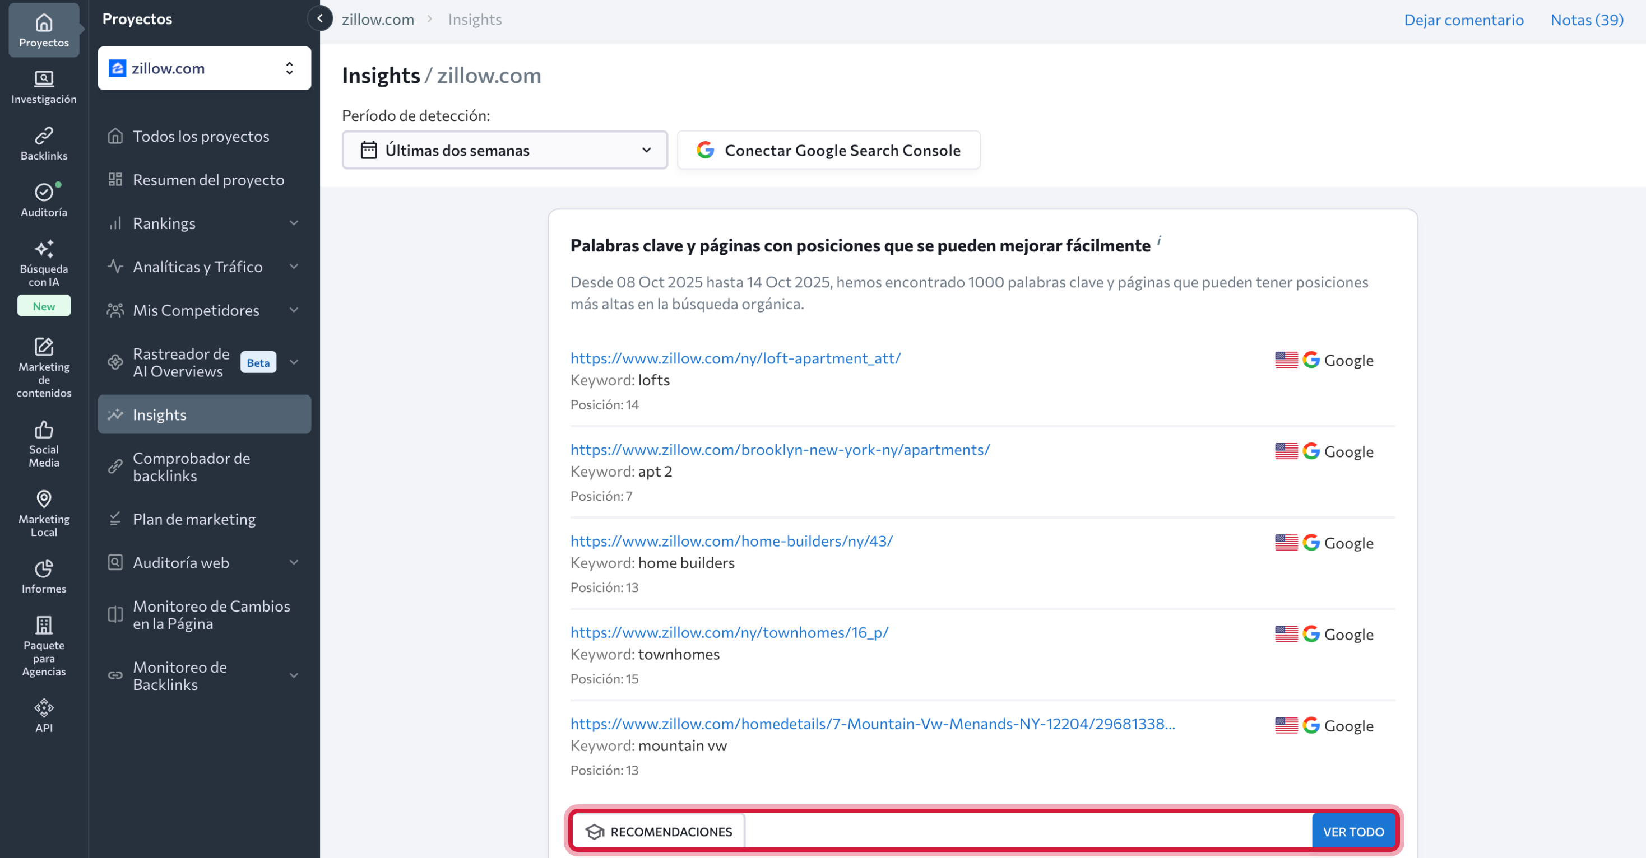Image resolution: width=1646 pixels, height=858 pixels.
Task: Open Búsqueda con IA sparkle icon
Action: 44,249
